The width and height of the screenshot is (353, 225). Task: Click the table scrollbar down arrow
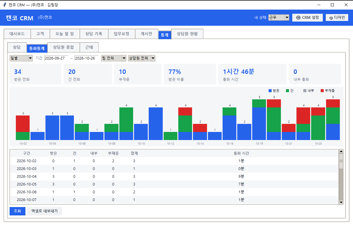point(341,202)
